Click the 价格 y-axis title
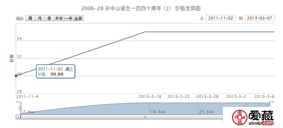Viewport: 283px width, 128px height. [x=12, y=58]
